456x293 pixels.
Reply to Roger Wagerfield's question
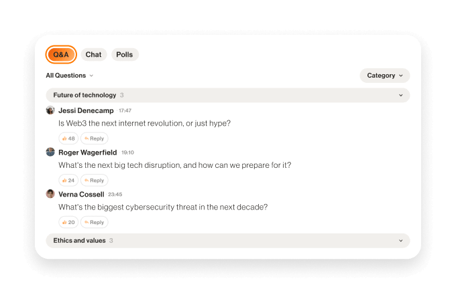point(95,180)
